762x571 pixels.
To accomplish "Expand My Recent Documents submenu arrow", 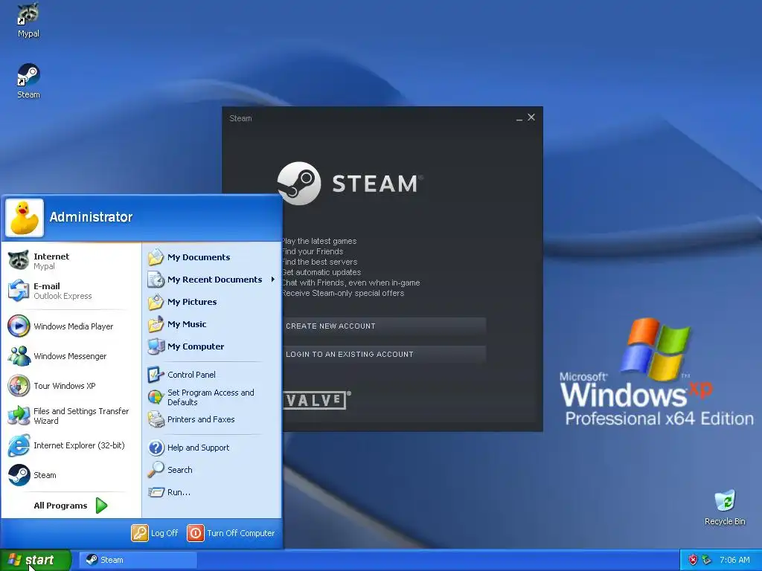I will [x=272, y=280].
